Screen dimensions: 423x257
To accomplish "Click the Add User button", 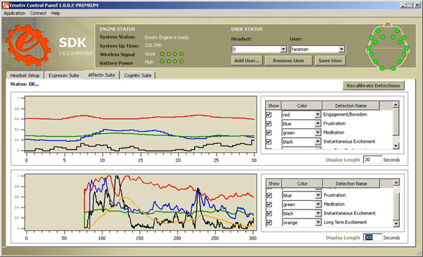I will (x=247, y=61).
